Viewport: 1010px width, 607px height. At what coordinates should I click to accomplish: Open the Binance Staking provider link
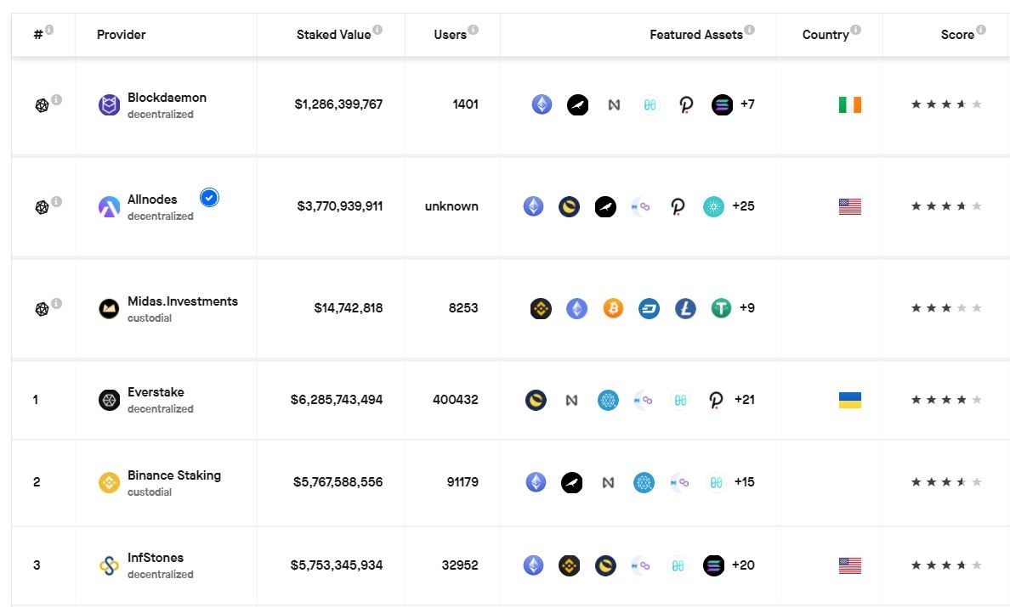pyautogui.click(x=174, y=475)
